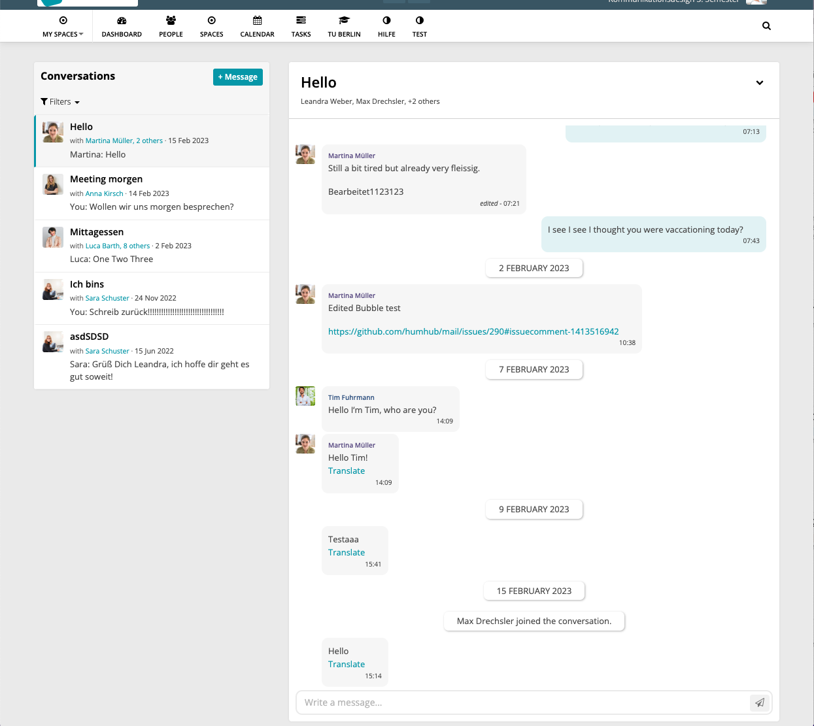This screenshot has width=814, height=726.
Task: Open the Calendar page
Action: pyautogui.click(x=257, y=27)
